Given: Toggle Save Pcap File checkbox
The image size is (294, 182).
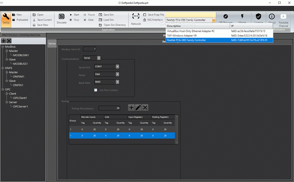Looking at the screenshot, I should point(145,15).
